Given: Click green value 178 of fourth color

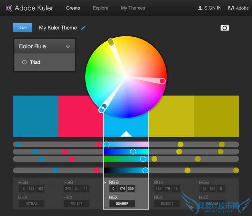Looking at the screenshot, I should (167, 188).
